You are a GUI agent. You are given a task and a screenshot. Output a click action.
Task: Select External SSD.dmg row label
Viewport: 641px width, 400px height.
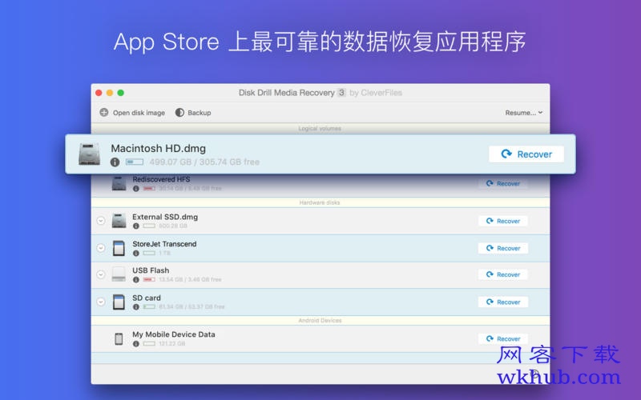pos(165,217)
